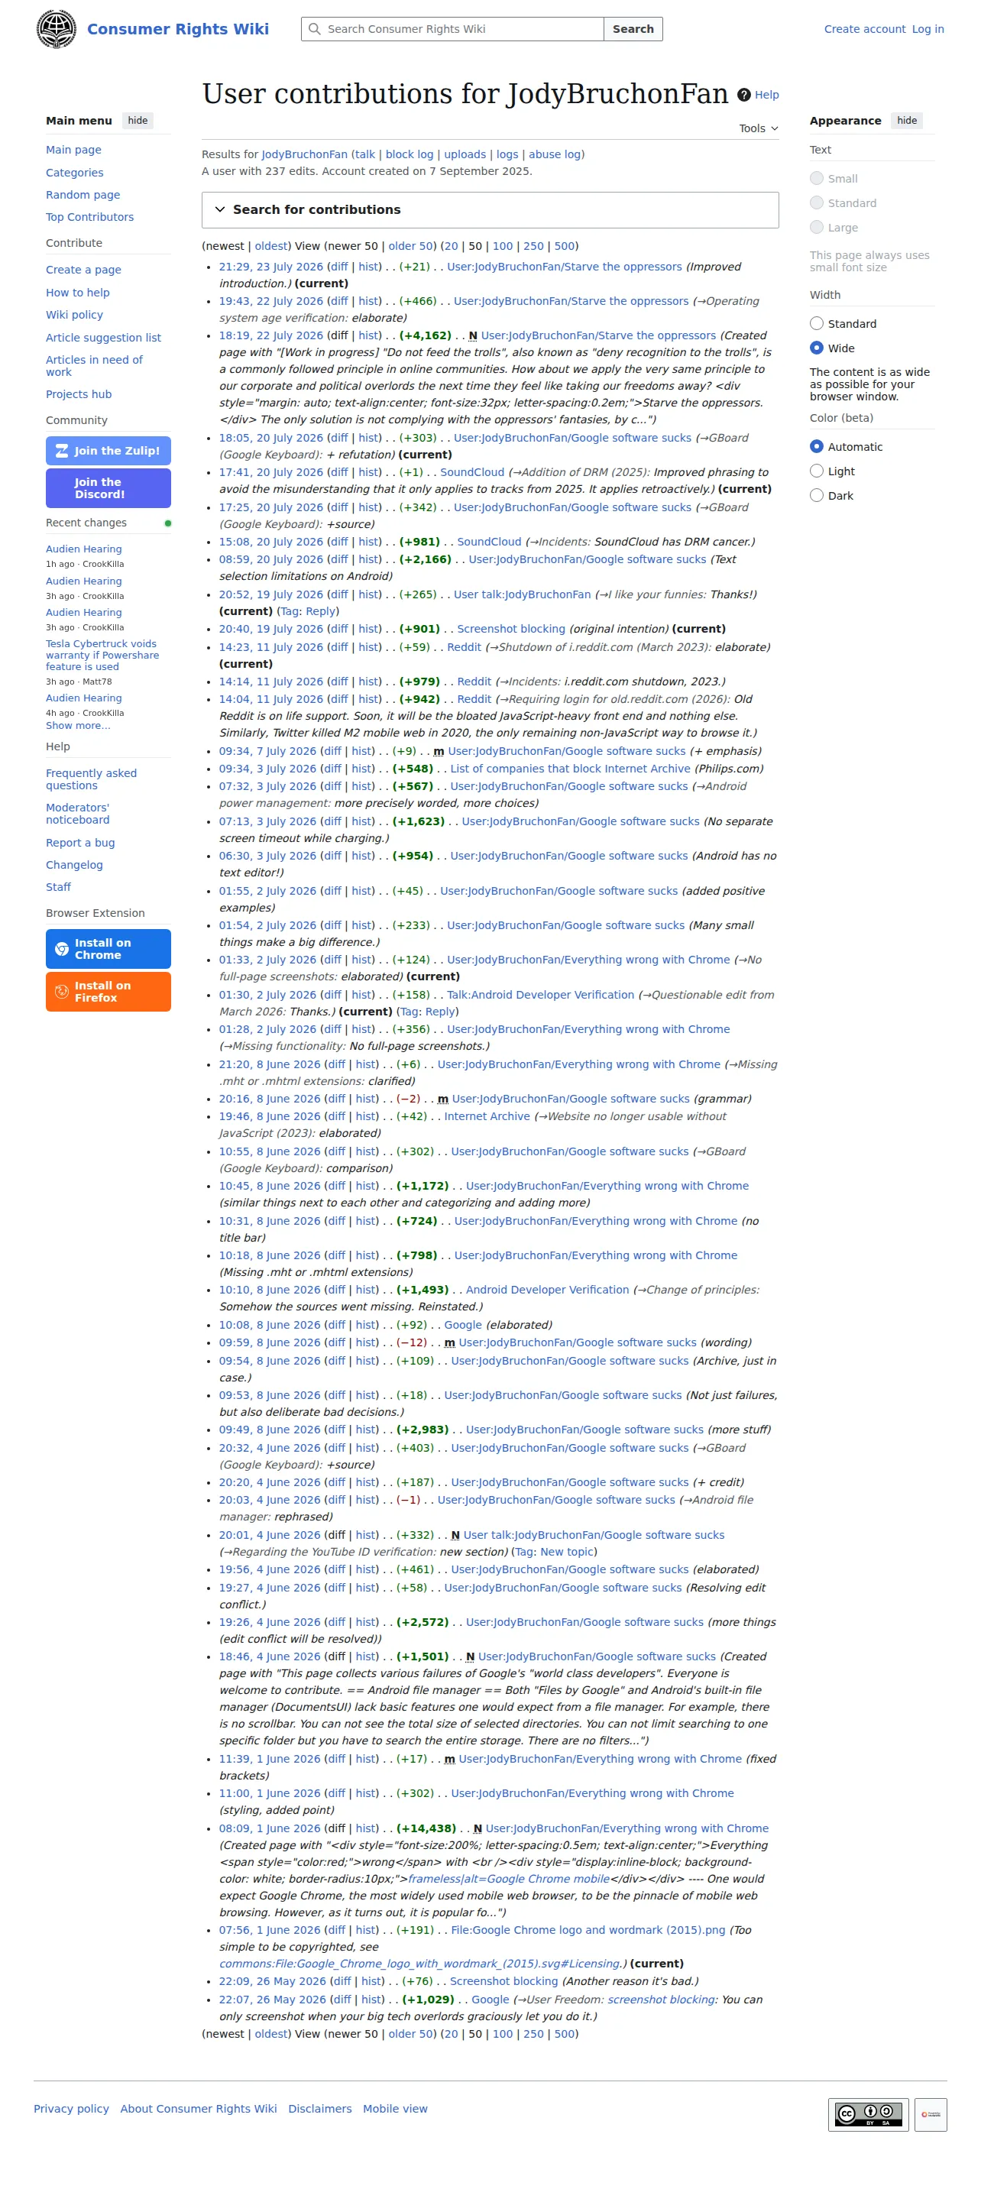Viewport: 981px width, 2202px height.
Task: Click the Search button
Action: [633, 29]
